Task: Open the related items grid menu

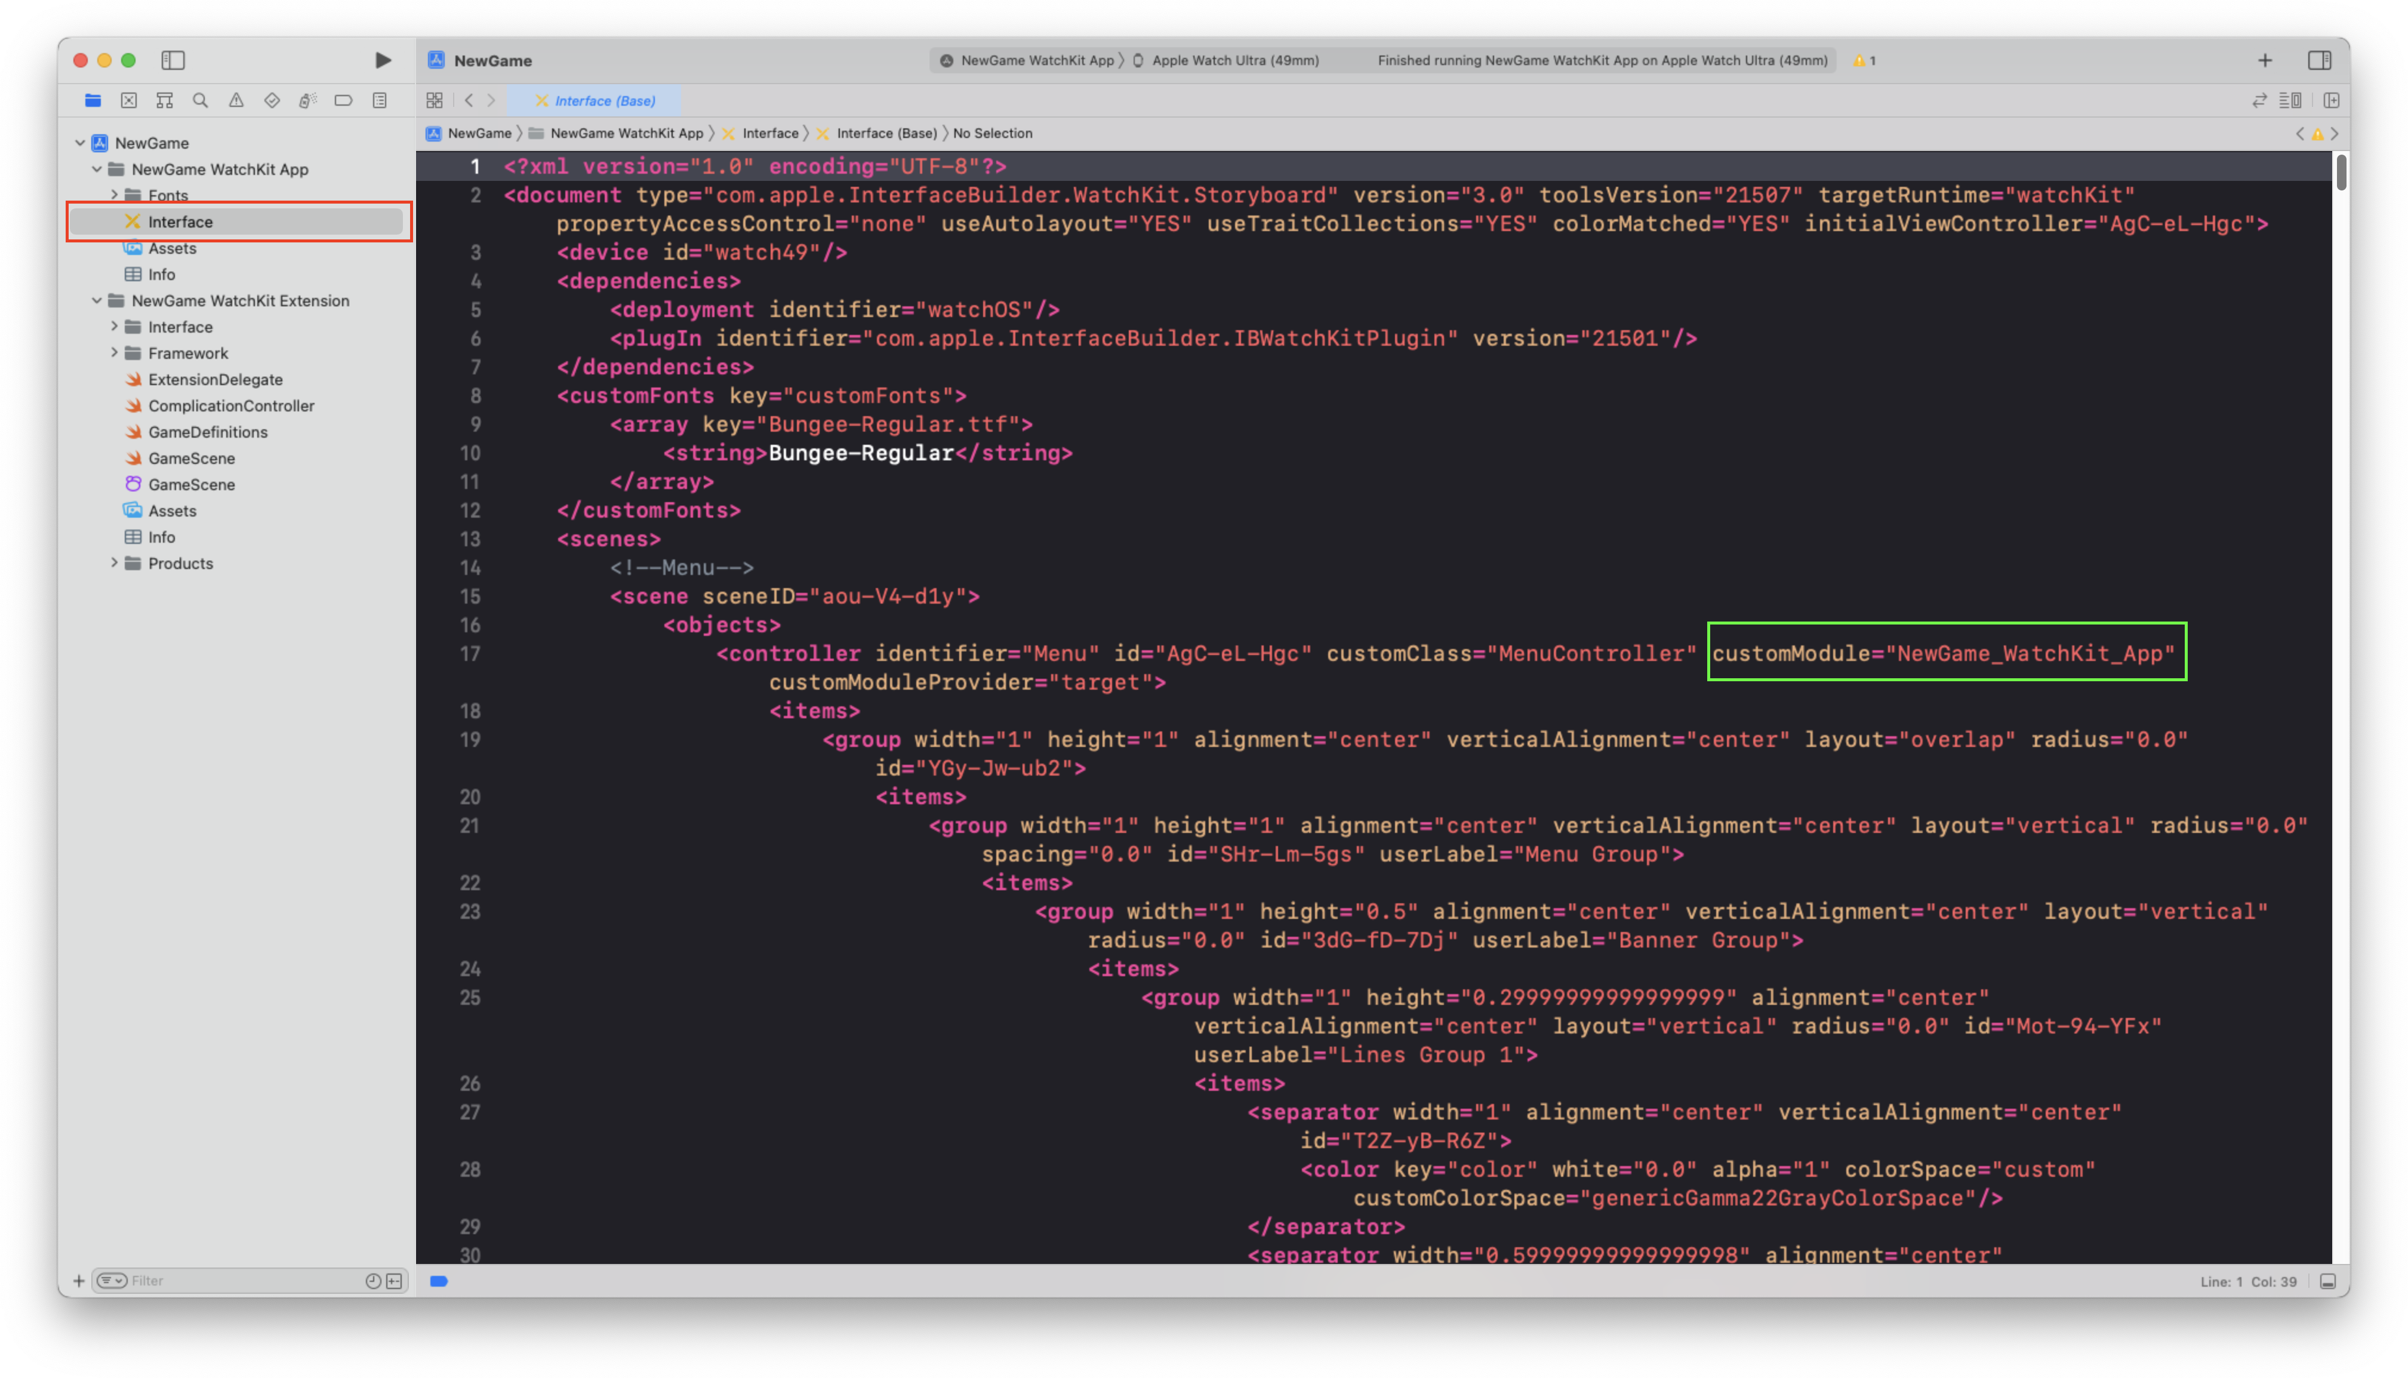Action: click(435, 100)
